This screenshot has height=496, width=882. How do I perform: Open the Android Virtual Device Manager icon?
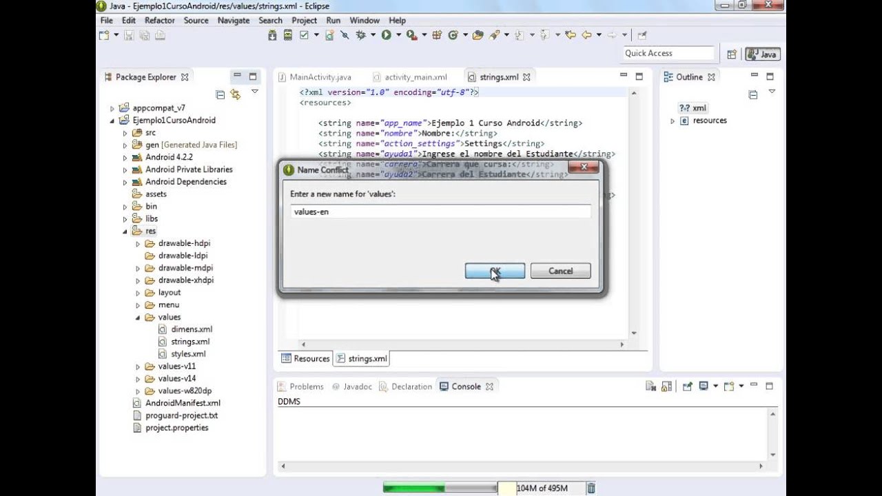288,35
